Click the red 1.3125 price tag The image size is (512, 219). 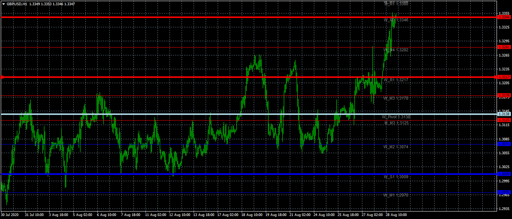[504, 120]
